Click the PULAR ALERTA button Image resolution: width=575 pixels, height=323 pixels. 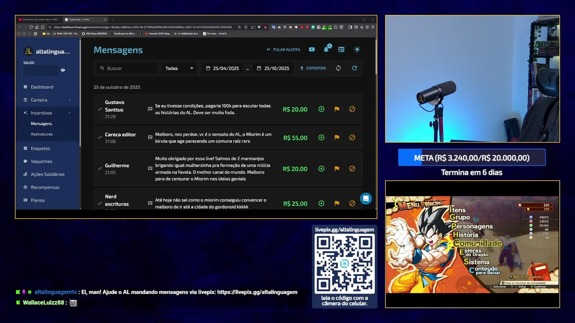(x=283, y=49)
